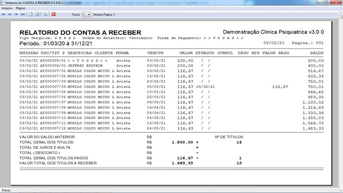Click the vertical scrollbar thumb
Image resolution: width=343 pixels, height=193 pixels.
coord(340,17)
